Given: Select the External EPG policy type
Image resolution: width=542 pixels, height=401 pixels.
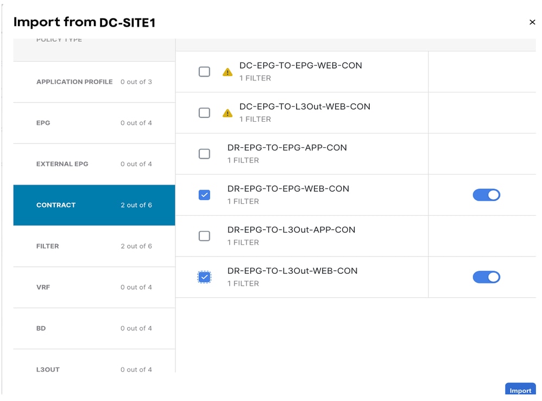Looking at the screenshot, I should tap(94, 164).
